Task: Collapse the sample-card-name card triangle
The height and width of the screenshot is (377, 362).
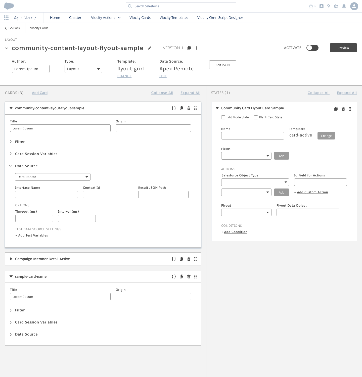Action: pos(11,276)
